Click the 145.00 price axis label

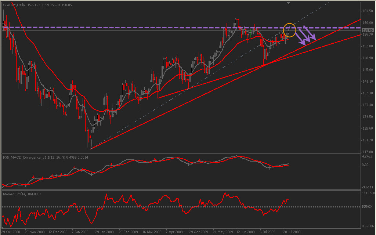coord(368,70)
